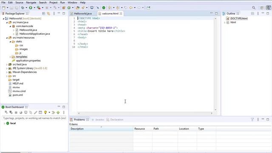Collapse the src/main/java folder
The height and width of the screenshot is (153, 272).
pos(7,23)
